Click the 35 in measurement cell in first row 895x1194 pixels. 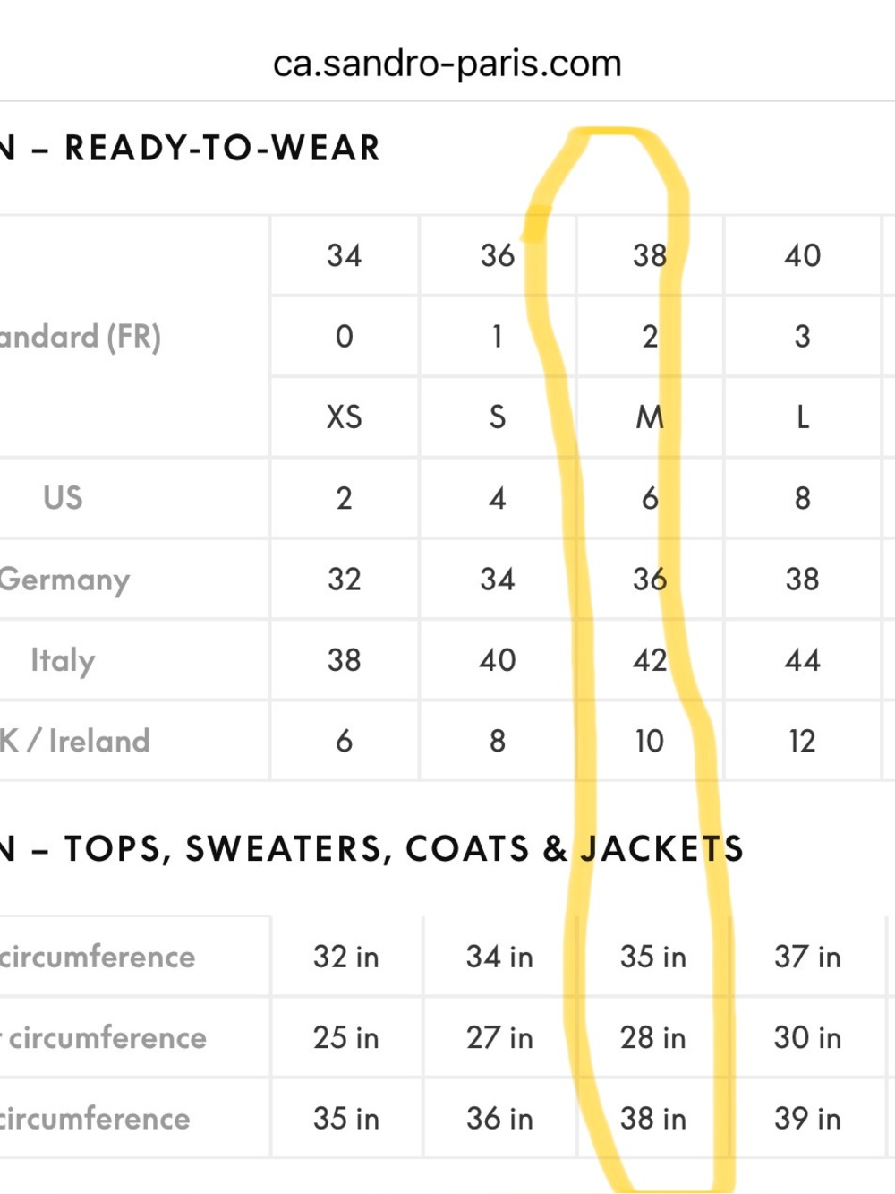pos(653,957)
